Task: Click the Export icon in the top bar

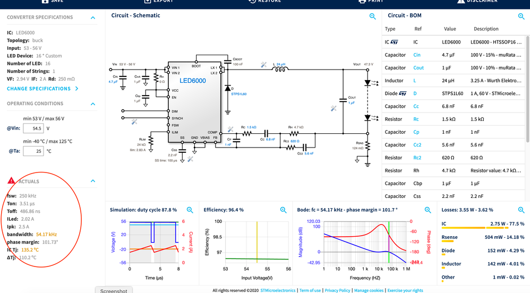Action: coord(148,1)
